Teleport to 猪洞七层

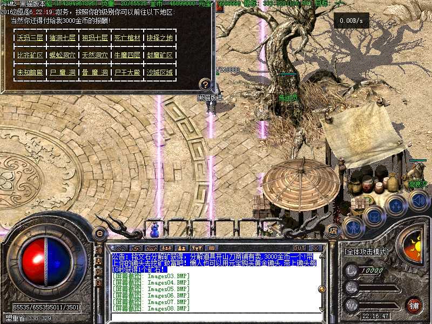tap(63, 37)
